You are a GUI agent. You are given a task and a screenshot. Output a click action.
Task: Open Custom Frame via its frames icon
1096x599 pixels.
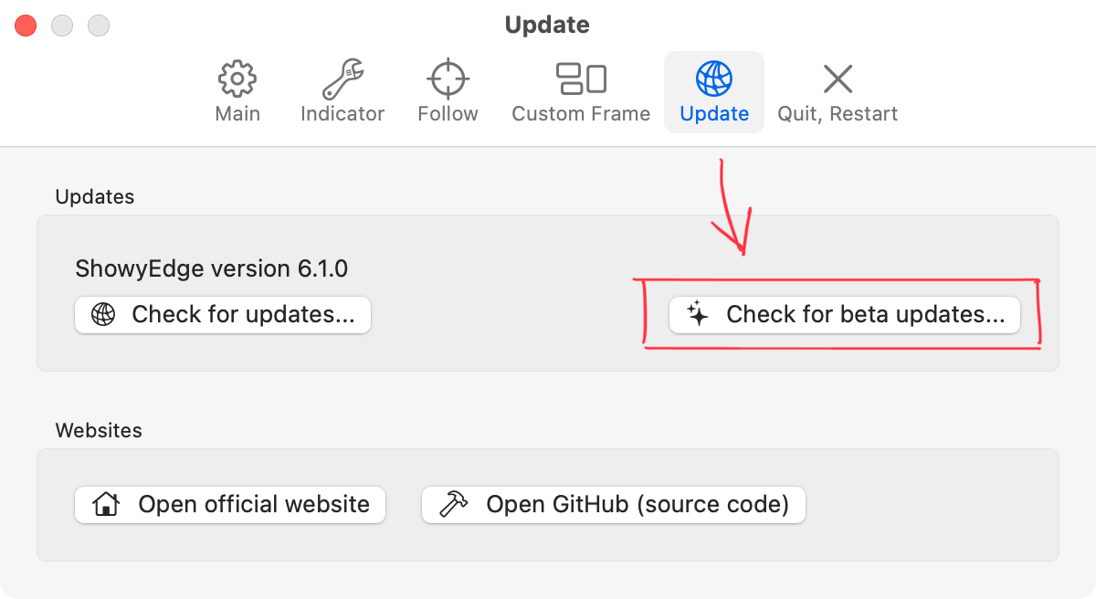click(x=580, y=79)
